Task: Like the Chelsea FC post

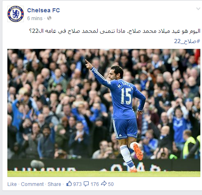Action: point(12,184)
